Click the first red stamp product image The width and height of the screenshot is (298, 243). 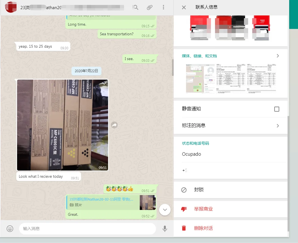click(201, 28)
